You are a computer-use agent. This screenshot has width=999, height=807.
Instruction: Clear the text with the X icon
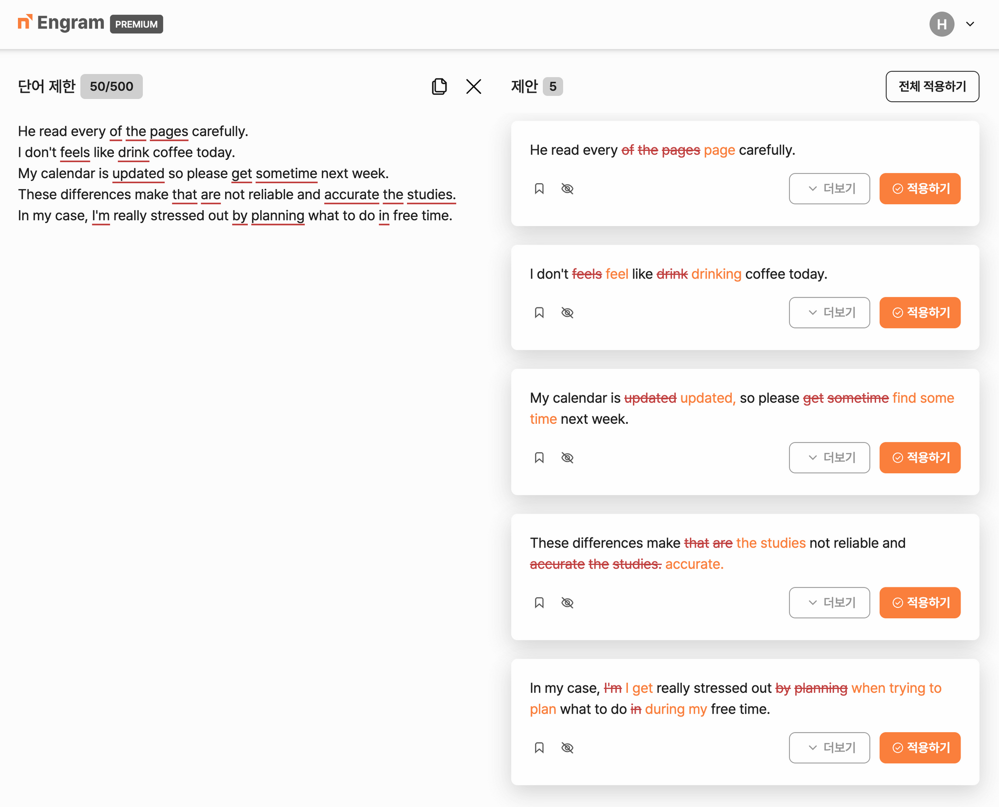pyautogui.click(x=474, y=86)
